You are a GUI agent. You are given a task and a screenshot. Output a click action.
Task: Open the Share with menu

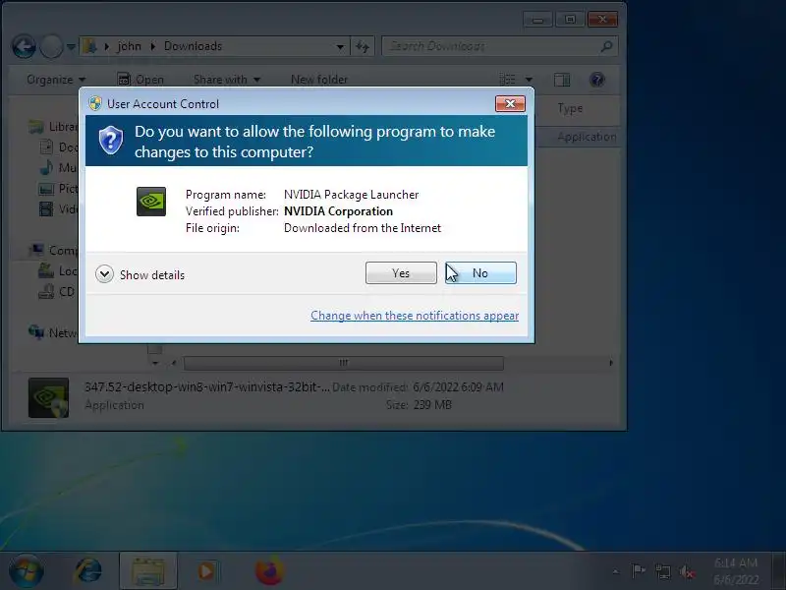[227, 80]
